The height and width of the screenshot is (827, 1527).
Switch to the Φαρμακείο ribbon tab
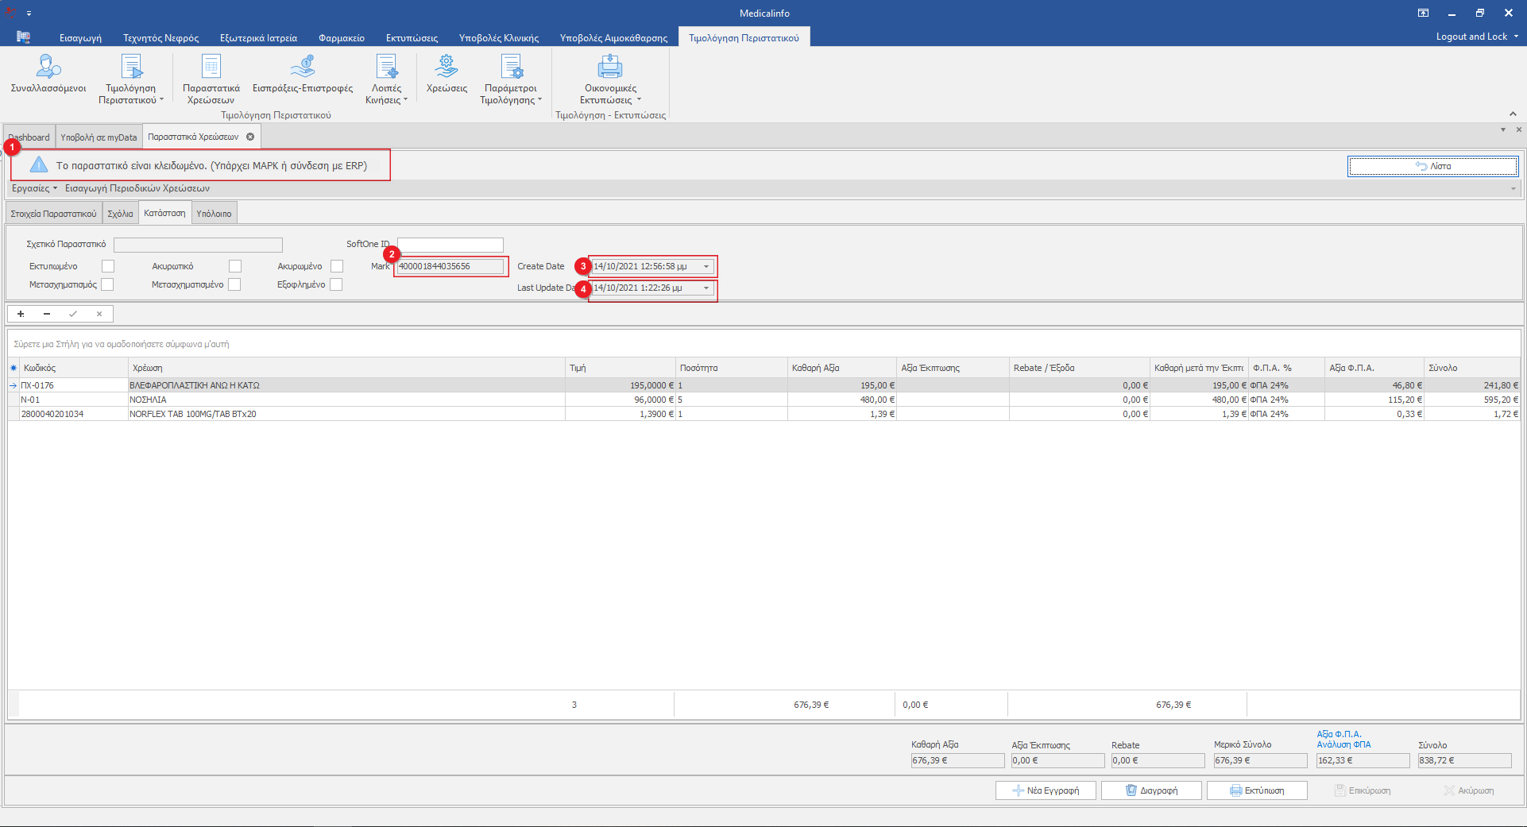341,37
